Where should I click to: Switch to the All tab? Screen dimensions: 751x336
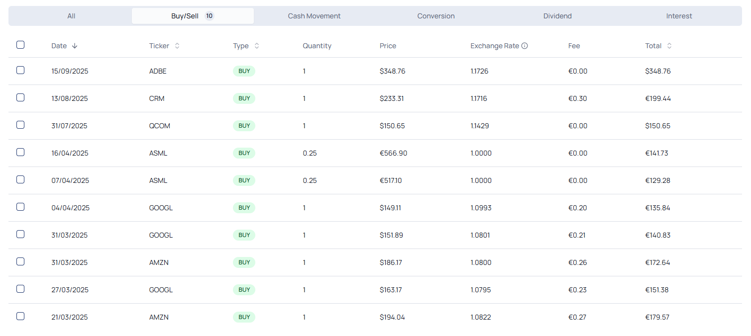coord(71,16)
